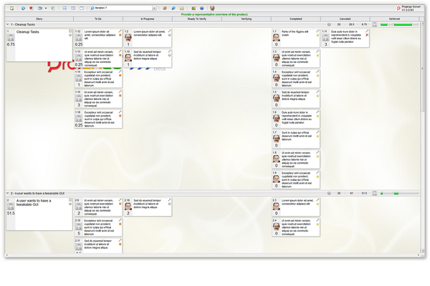430x286 pixels.
Task: Click the To Do column header
Action: pyautogui.click(x=98, y=19)
